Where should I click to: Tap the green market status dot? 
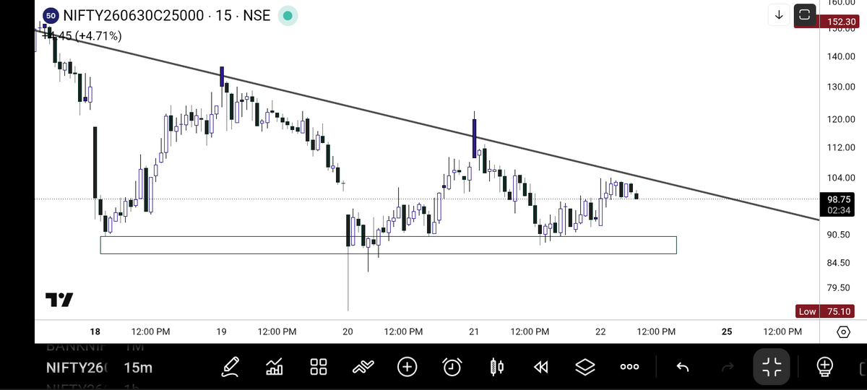(288, 15)
